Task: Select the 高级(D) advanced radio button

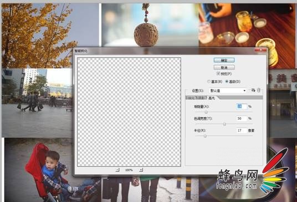Action: [x=227, y=82]
